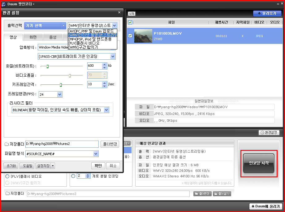Click the 파일 column header
285x212 pixels.
pos(171,22)
